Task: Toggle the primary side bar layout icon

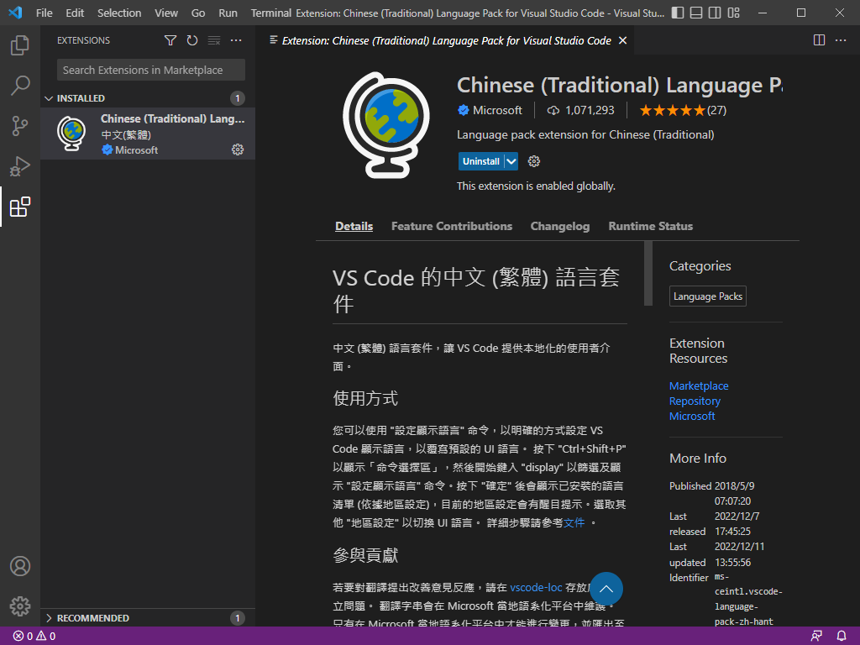Action: (678, 13)
